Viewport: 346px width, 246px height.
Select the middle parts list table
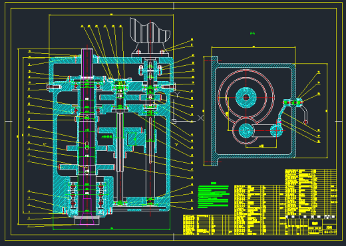pyautogui.click(x=259, y=209)
